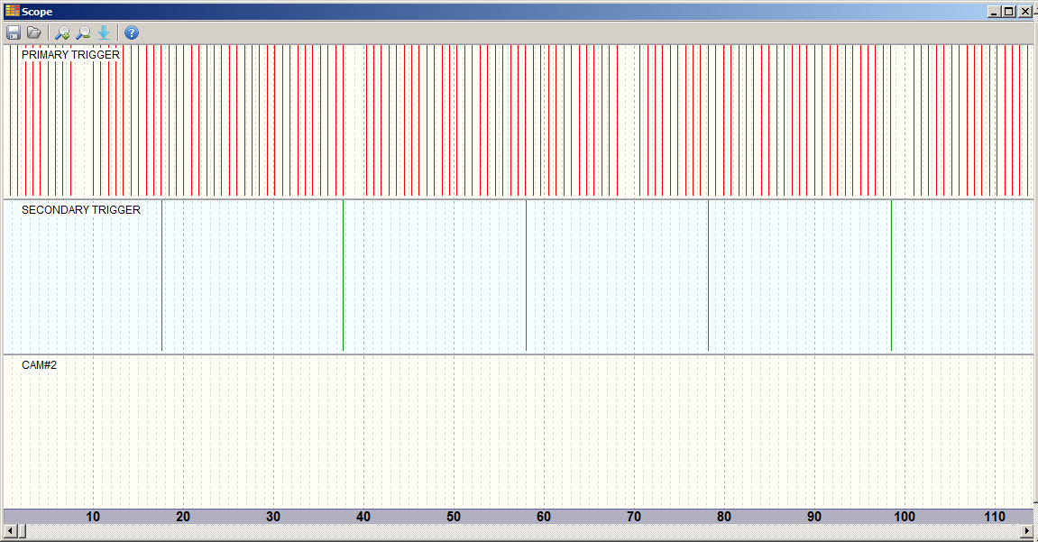
Task: Maximize the Scope window
Action: (1009, 12)
